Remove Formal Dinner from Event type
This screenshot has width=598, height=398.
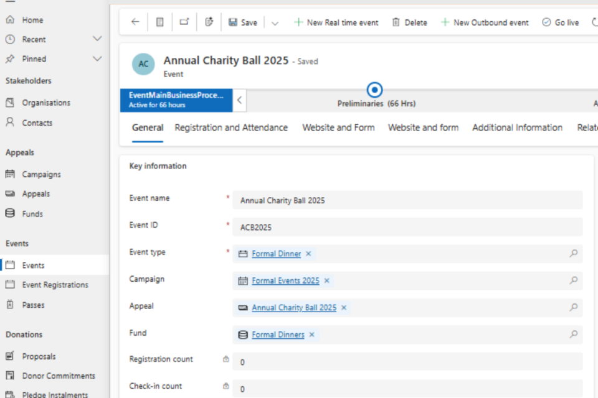[x=308, y=254]
